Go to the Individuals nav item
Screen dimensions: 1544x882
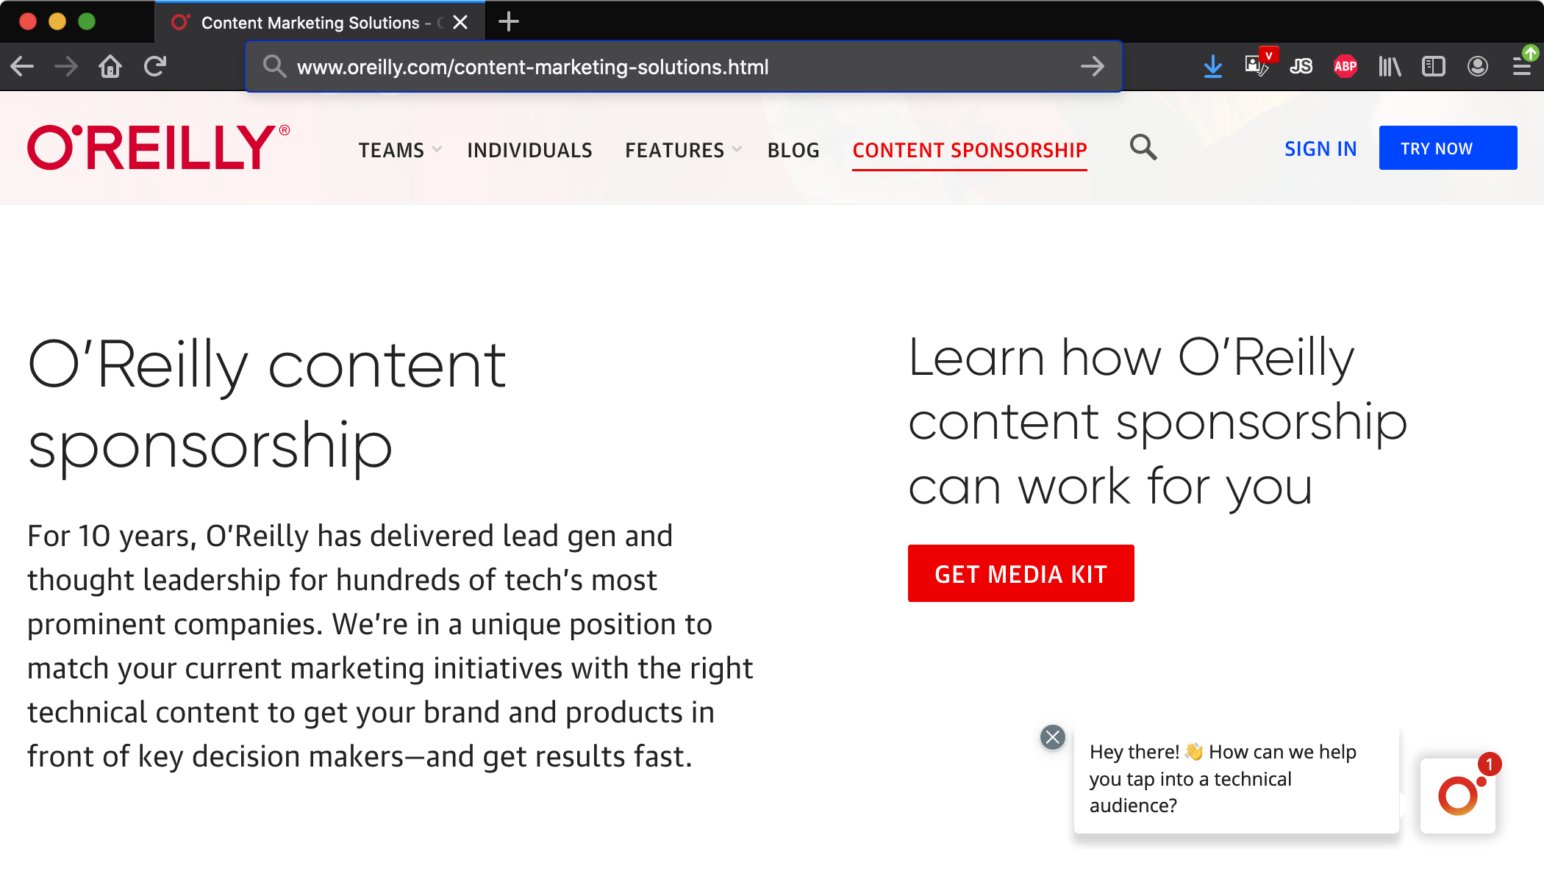pyautogui.click(x=529, y=150)
